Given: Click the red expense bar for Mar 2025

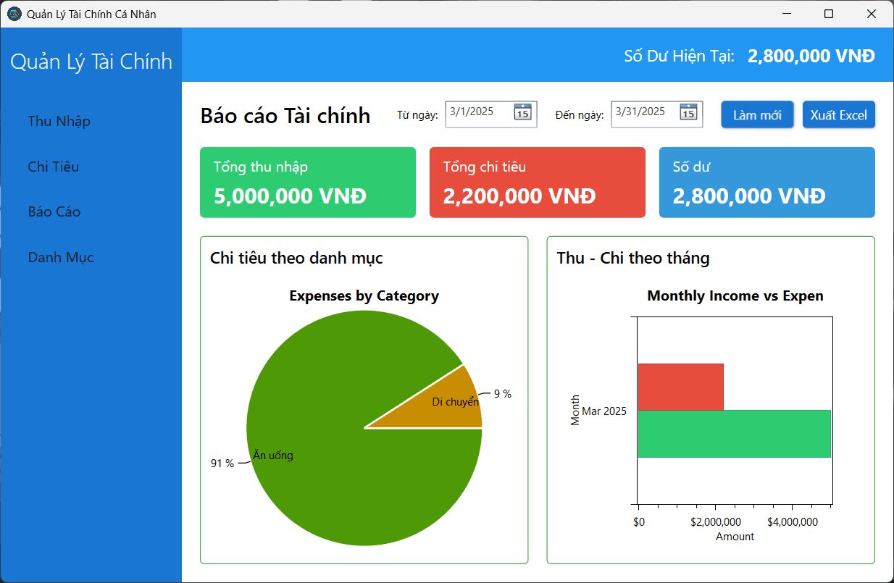Looking at the screenshot, I should (x=680, y=387).
